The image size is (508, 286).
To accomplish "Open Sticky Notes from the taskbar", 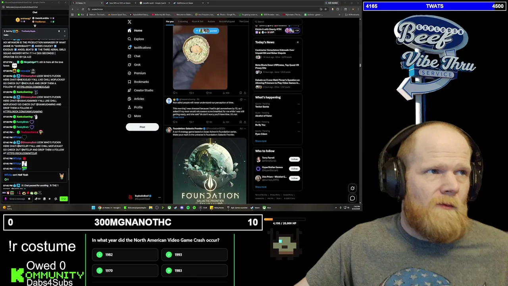I will tap(217, 208).
